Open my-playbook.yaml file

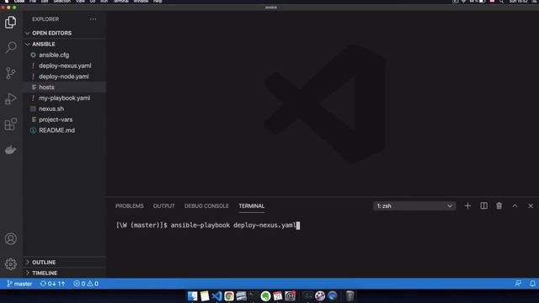64,98
